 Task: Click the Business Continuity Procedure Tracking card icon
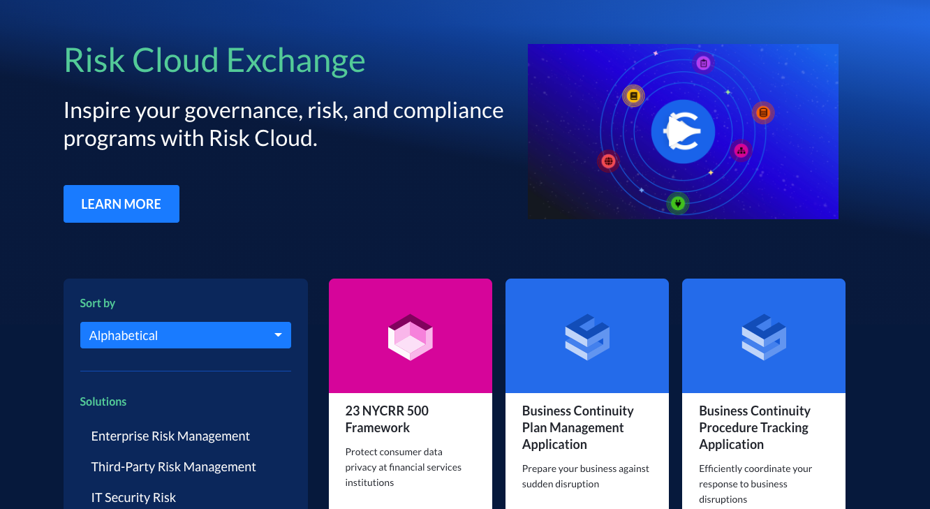click(x=764, y=337)
